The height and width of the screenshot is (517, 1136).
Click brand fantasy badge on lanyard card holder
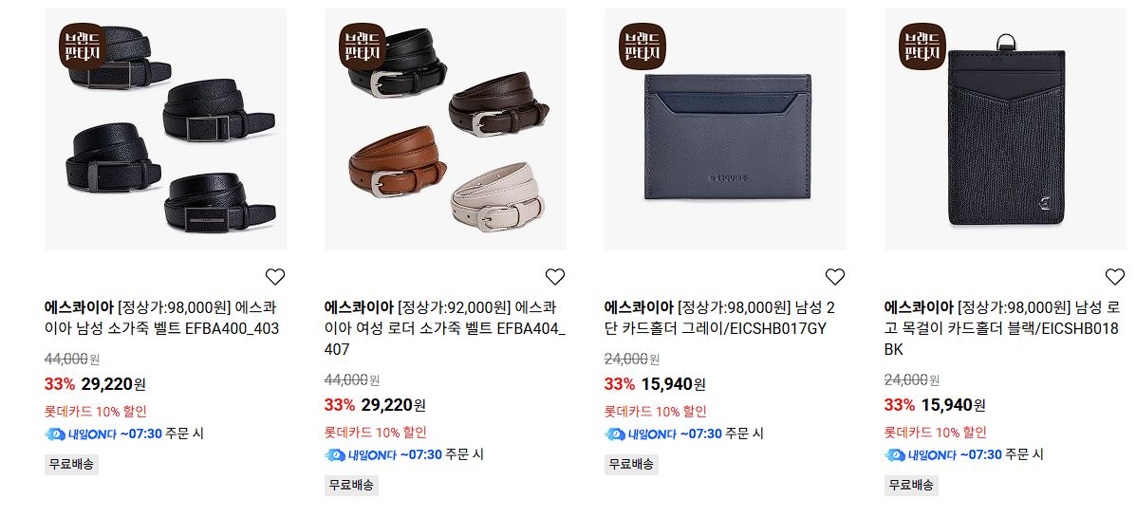click(x=922, y=46)
